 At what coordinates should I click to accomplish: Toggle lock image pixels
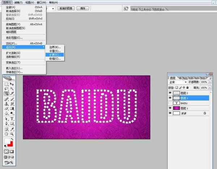(x=180, y=88)
